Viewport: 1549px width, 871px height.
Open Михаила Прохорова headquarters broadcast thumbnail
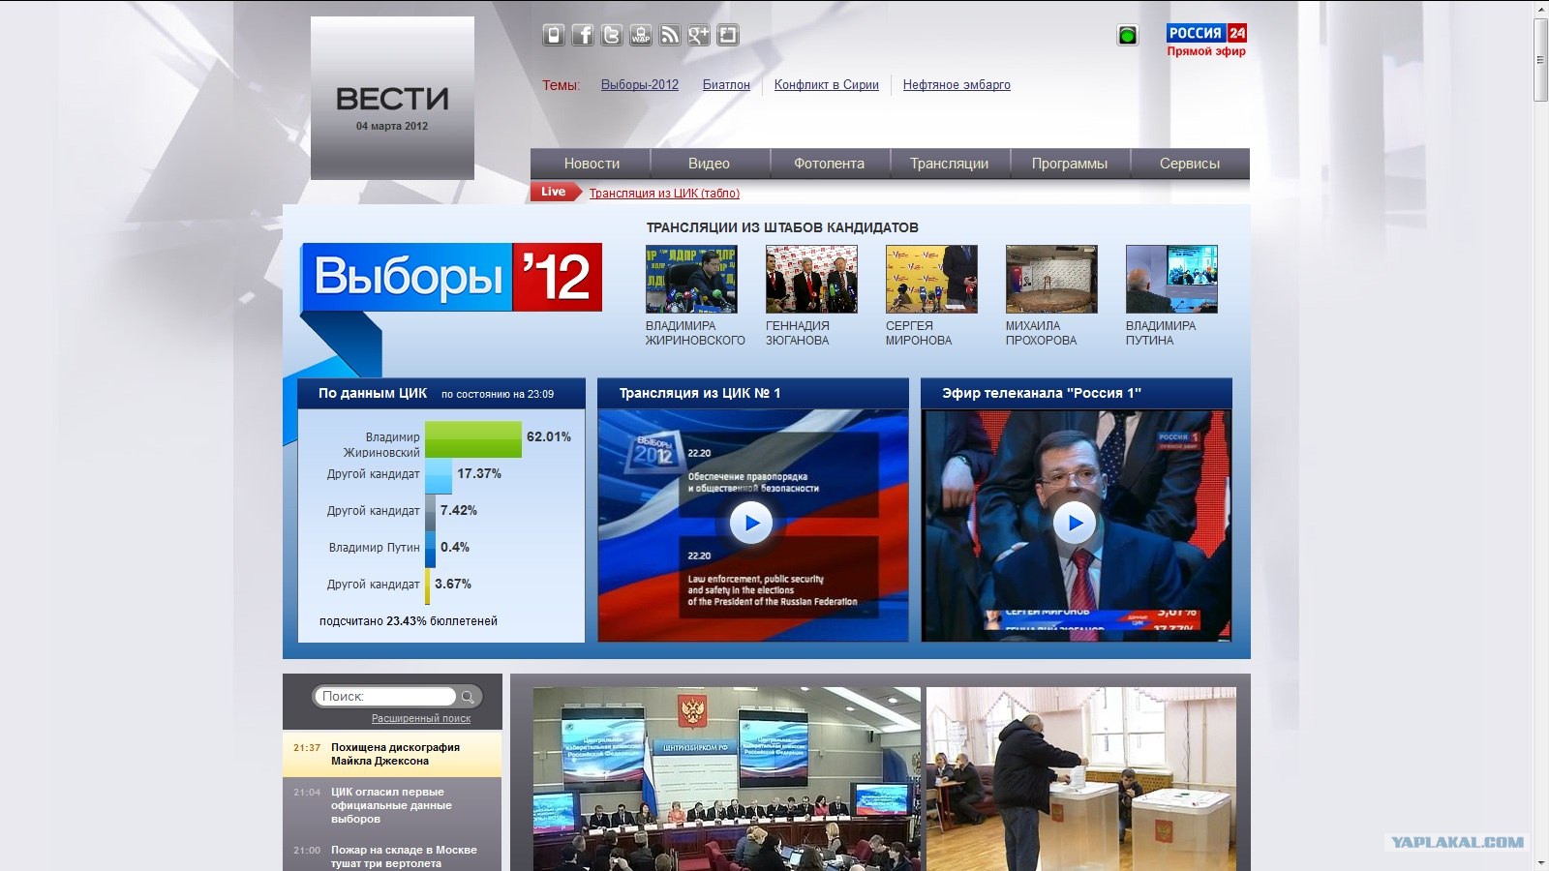[x=1051, y=279]
